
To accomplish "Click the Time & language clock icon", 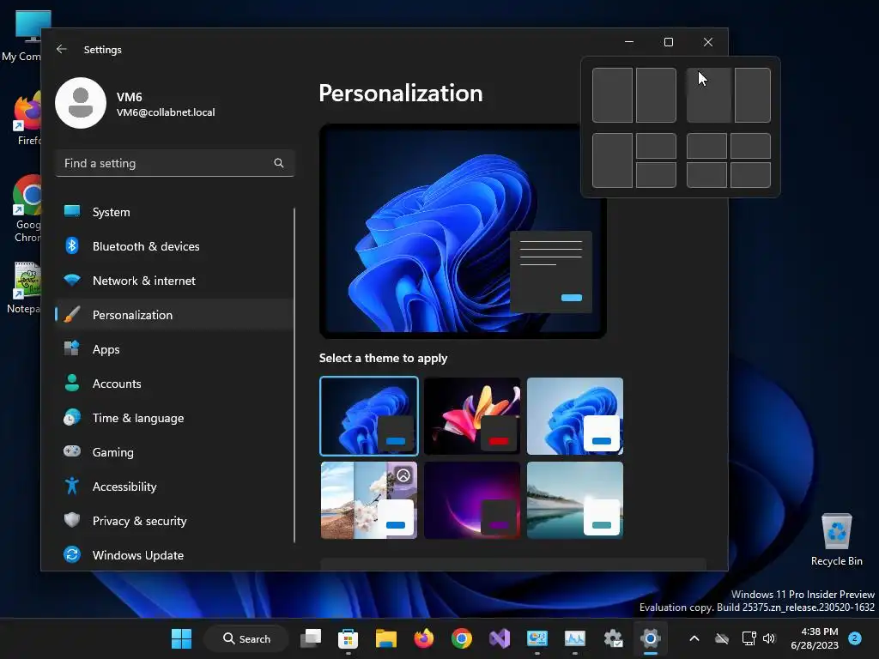I will point(72,418).
